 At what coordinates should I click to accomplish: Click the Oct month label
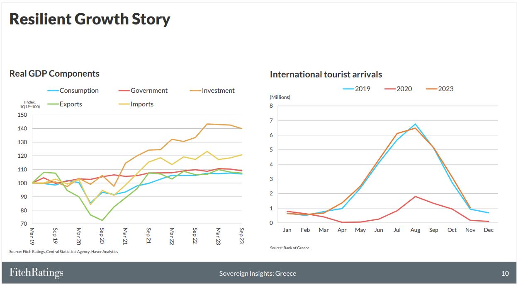(x=452, y=230)
